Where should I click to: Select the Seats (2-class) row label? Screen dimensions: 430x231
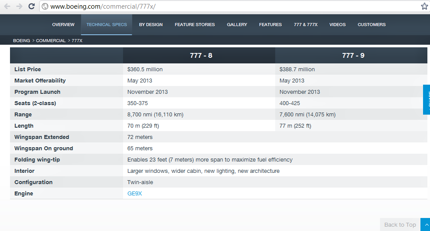pos(35,103)
